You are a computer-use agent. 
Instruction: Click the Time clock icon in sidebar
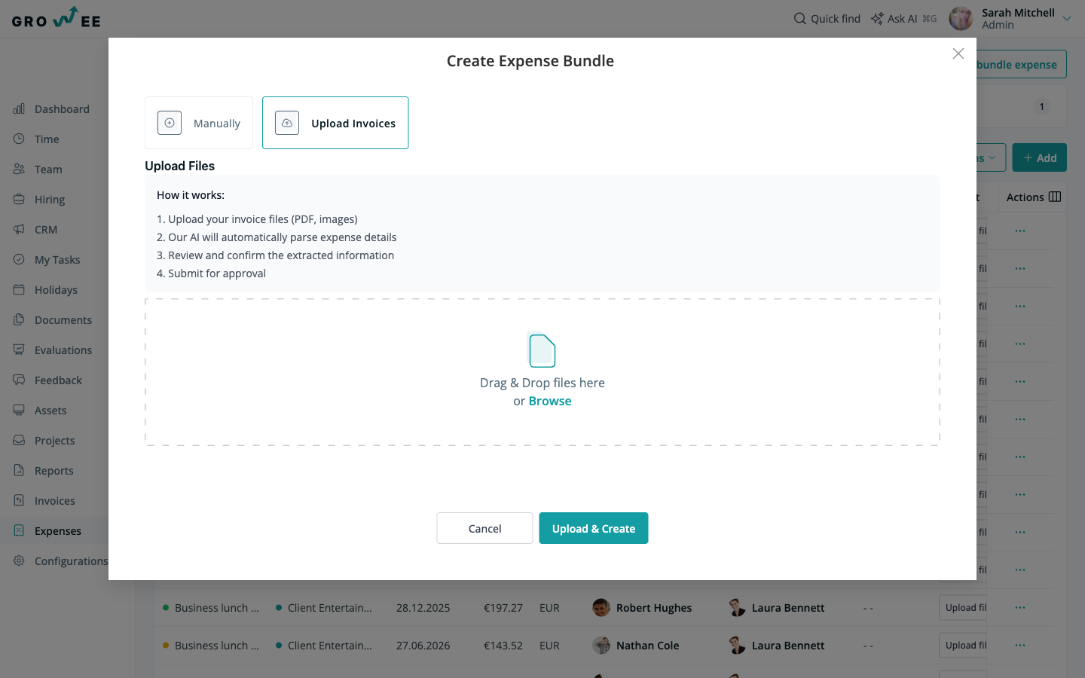click(19, 139)
